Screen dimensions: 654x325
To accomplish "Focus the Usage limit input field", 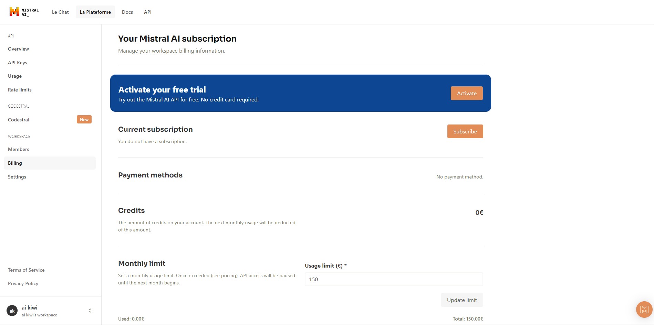I will pos(394,279).
